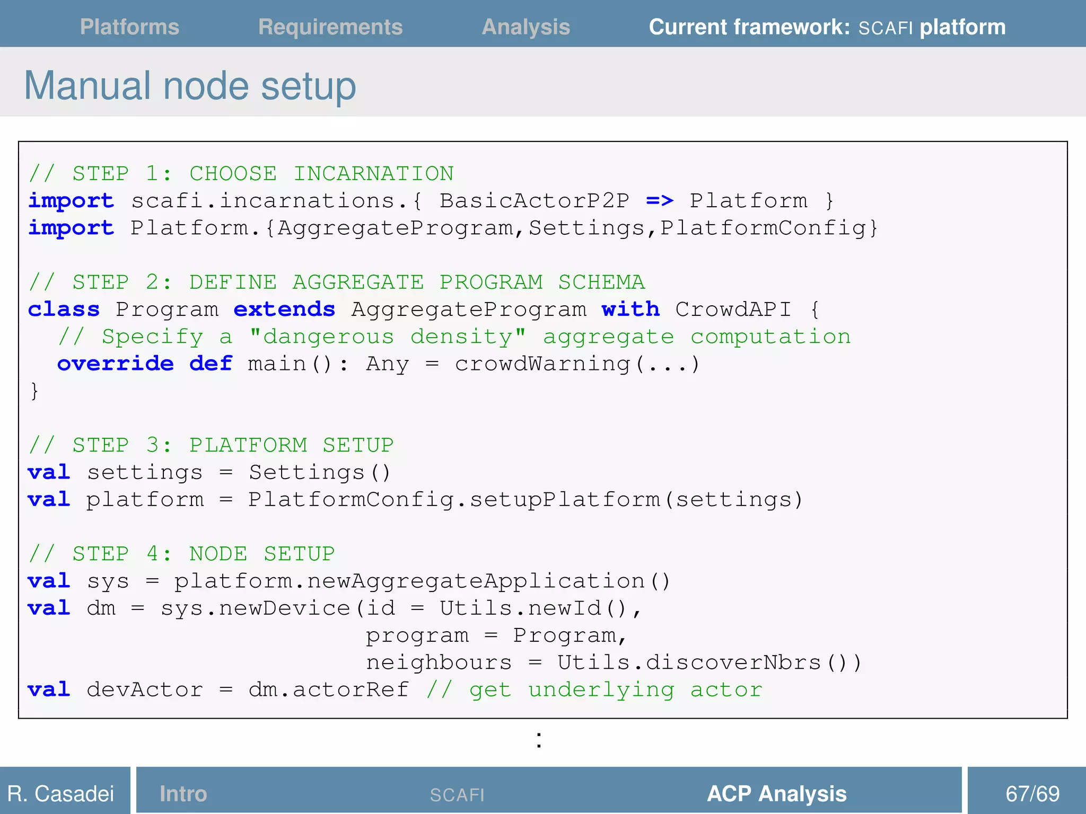1086x814 pixels.
Task: Open the Platforms section link
Action: click(129, 26)
